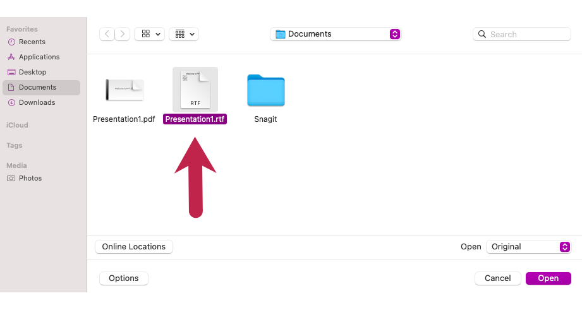Select the Presentation1.rtf file icon

(x=195, y=90)
